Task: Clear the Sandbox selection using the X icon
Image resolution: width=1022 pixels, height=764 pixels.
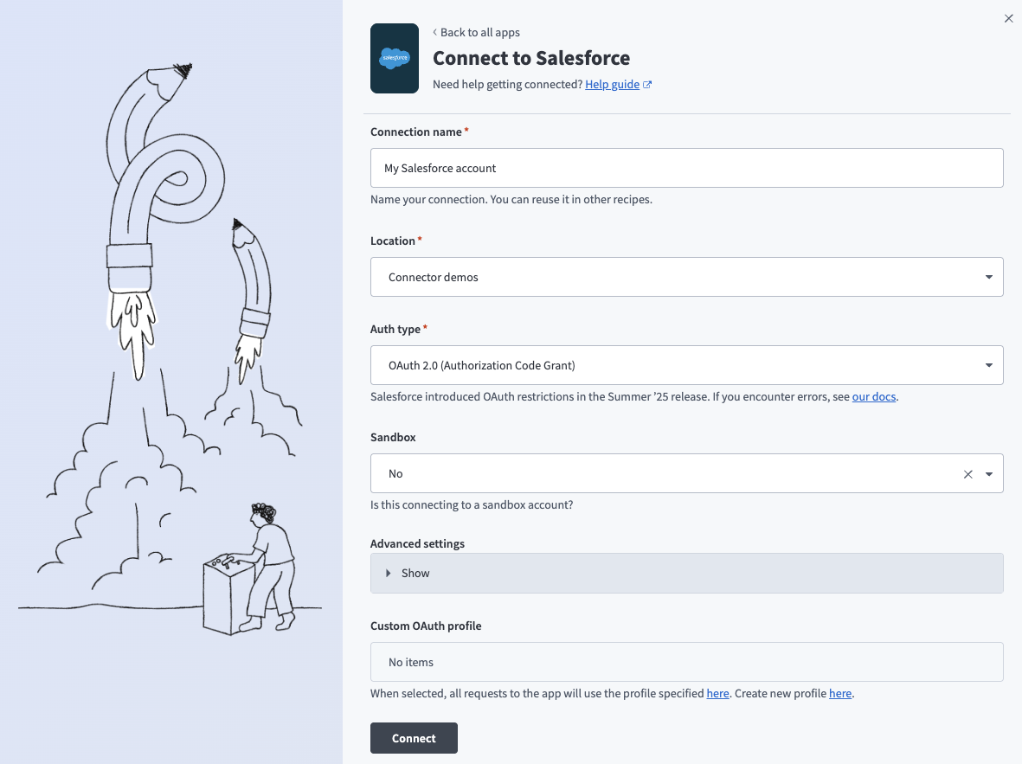Action: click(967, 474)
